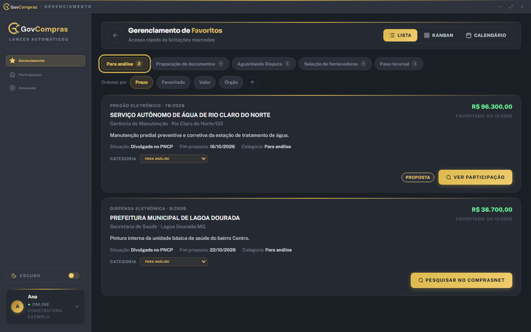Sort by Órgão
This screenshot has height=332, width=531.
(231, 82)
